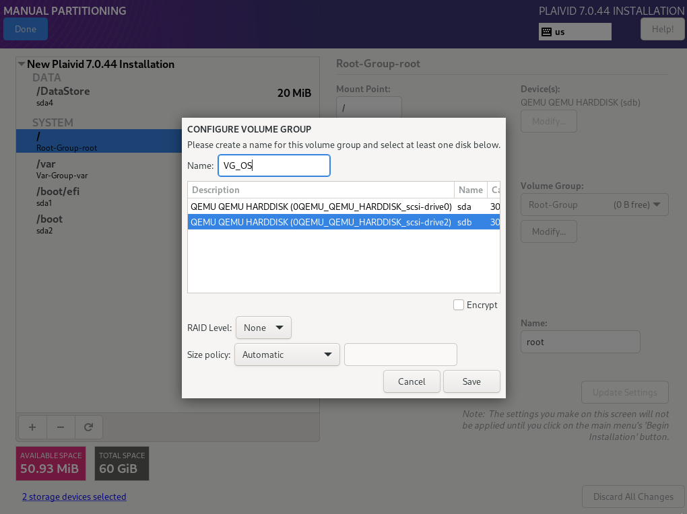Image resolution: width=687 pixels, height=514 pixels.
Task: Focus the volume group Name field
Action: 274,166
